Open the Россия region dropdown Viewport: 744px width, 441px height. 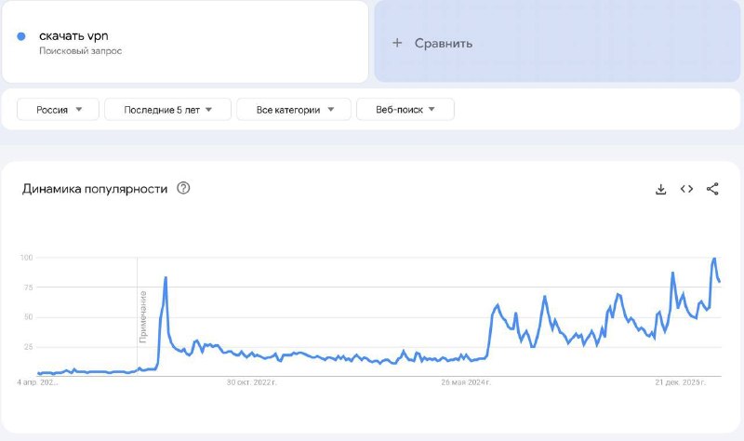click(x=60, y=110)
